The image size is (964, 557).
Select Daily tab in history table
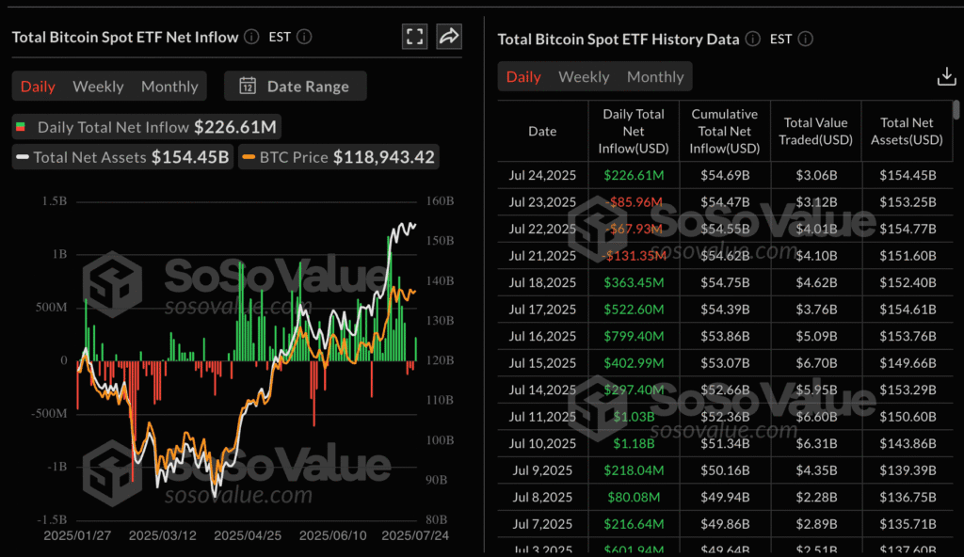[523, 76]
